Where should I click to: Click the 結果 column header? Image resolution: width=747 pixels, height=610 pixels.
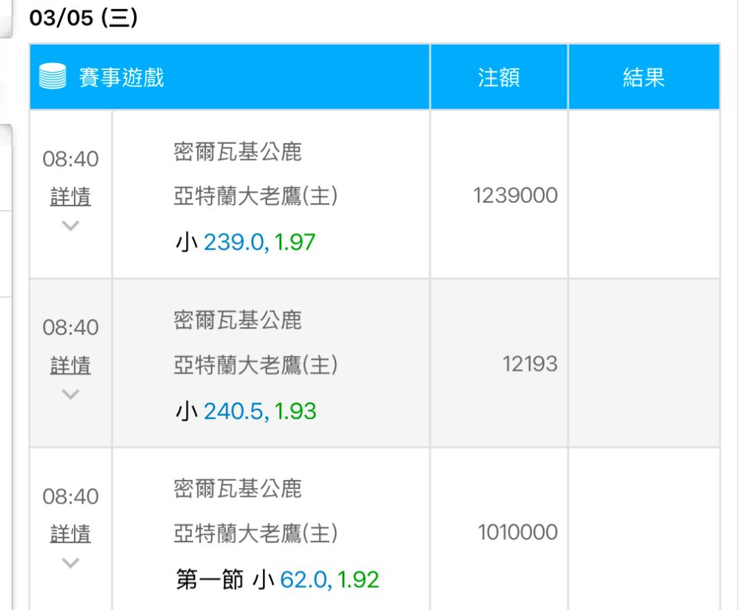point(644,77)
